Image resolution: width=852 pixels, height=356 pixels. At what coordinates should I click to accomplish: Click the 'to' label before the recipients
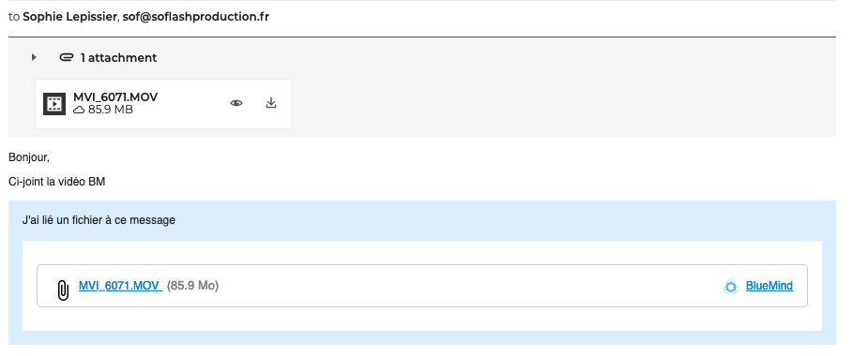pos(14,17)
